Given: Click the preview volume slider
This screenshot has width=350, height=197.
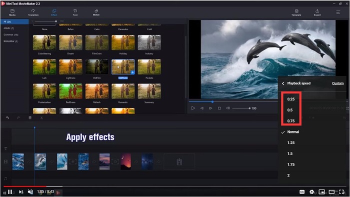Looking at the screenshot, I should click(241, 108).
